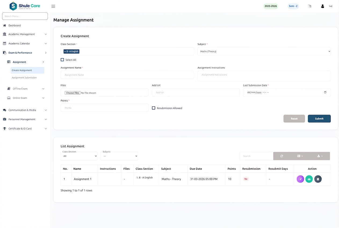Collapse the Exam & Performance menu

click(x=25, y=53)
